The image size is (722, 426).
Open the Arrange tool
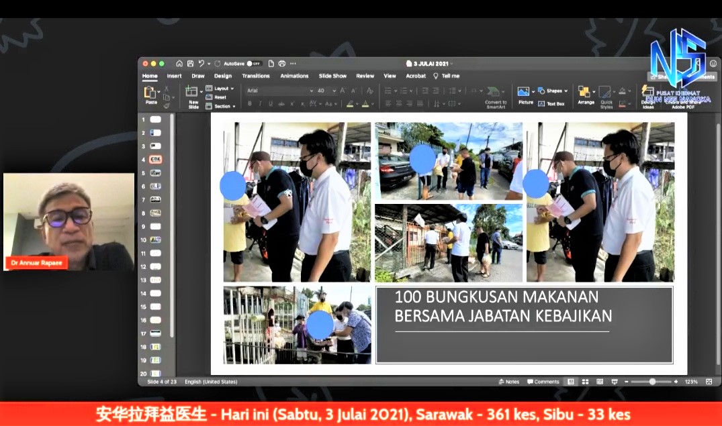click(586, 93)
